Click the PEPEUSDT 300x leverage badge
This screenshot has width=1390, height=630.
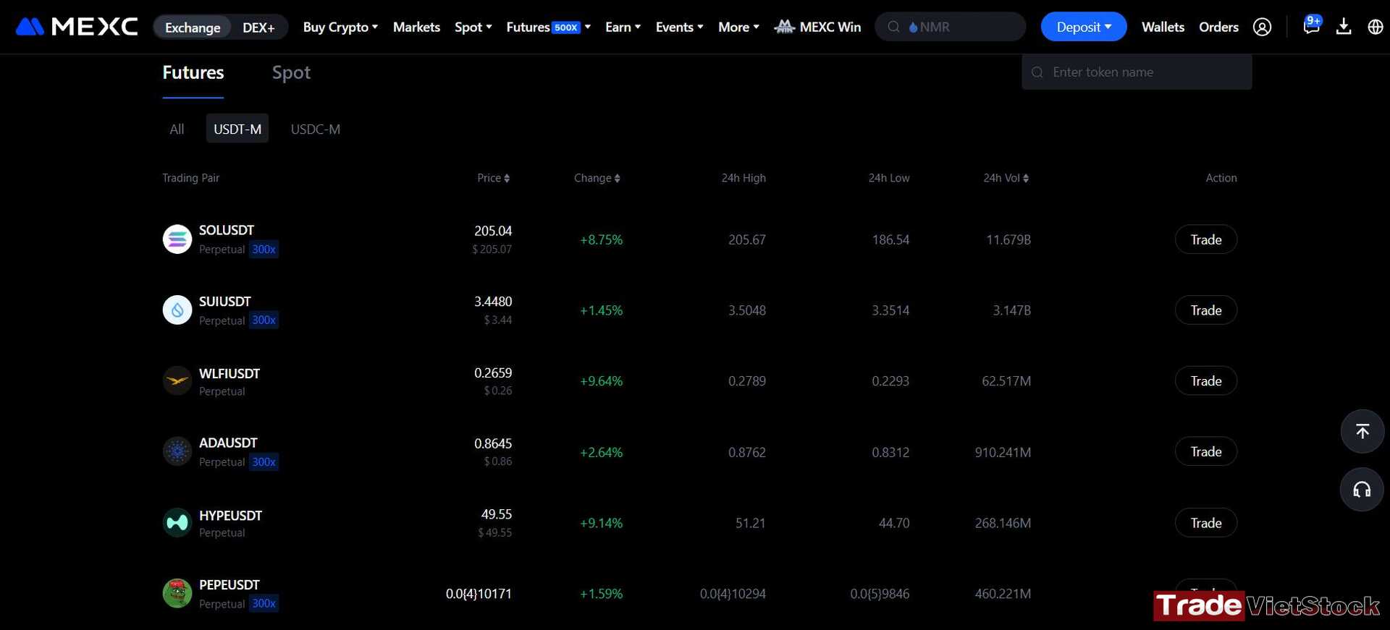click(264, 604)
